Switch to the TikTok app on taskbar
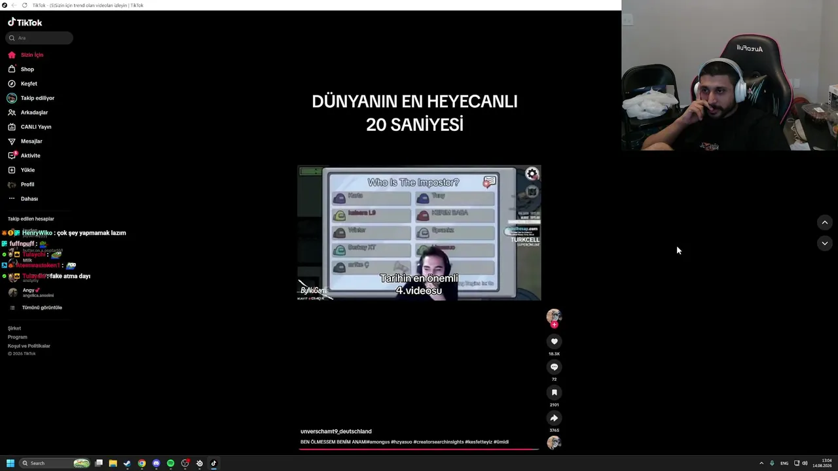Screen dimensions: 838x471 tap(213, 463)
